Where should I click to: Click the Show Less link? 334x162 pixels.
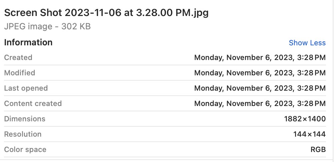307,43
